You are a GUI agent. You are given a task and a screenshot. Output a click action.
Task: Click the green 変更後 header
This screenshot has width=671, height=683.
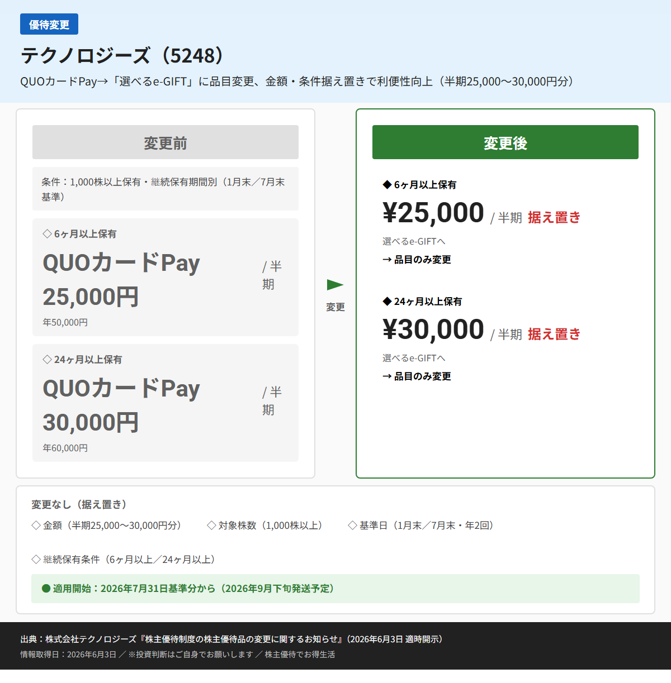coord(505,142)
